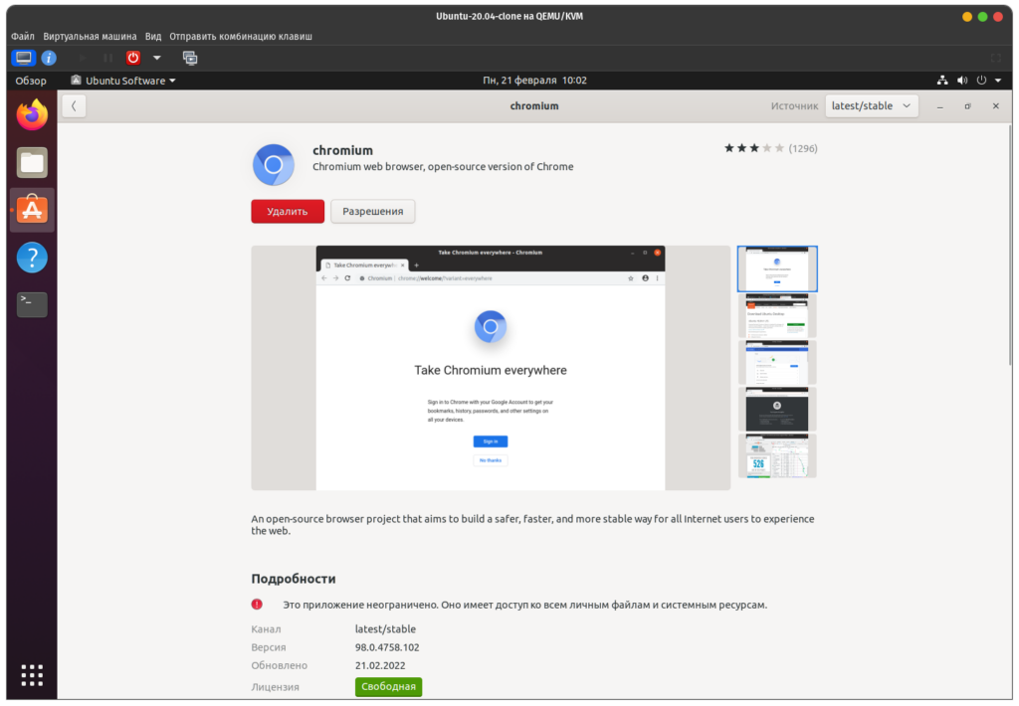The image size is (1019, 706).
Task: Launch Terminal from the dock
Action: click(32, 304)
